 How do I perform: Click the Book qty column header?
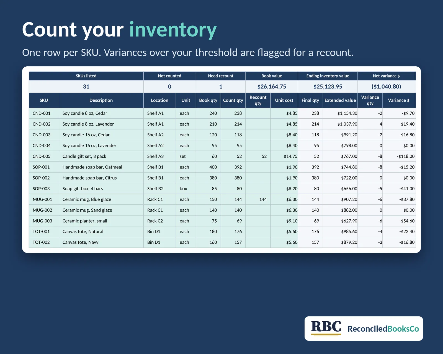coord(208,100)
